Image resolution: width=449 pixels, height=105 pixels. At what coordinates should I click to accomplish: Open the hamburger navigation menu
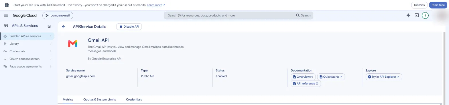tap(6, 15)
